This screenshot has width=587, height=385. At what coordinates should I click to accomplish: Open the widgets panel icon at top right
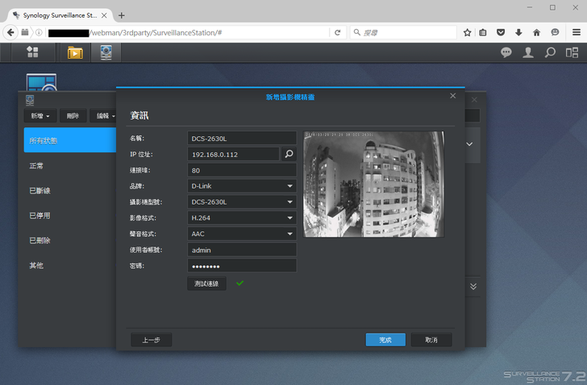click(572, 52)
